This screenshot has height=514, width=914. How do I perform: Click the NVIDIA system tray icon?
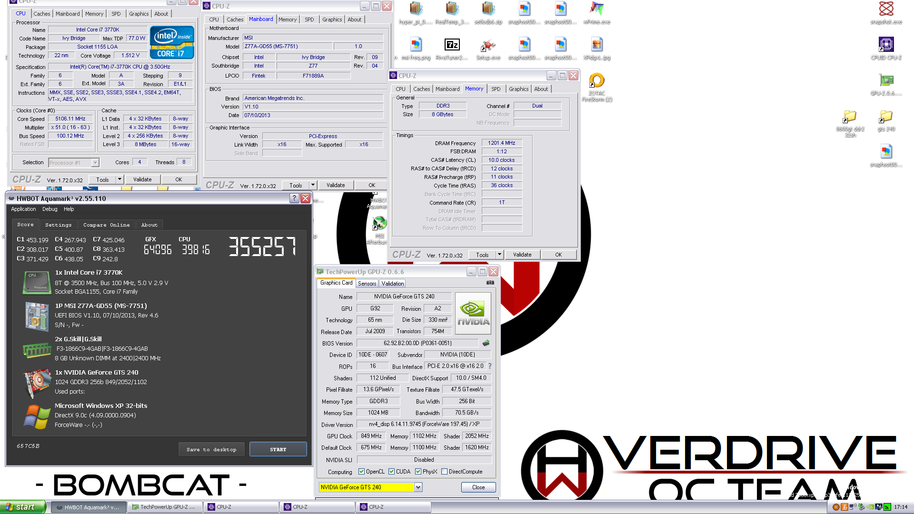click(x=870, y=507)
